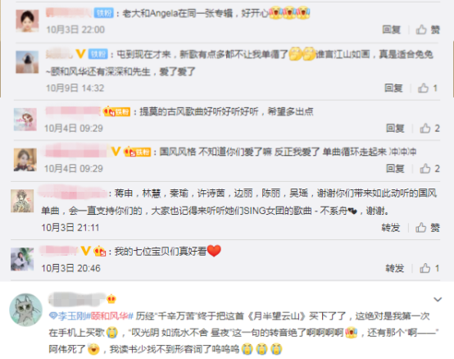Click the 铁粉 badge on first comment
This screenshot has height=359, width=454.
(103, 13)
